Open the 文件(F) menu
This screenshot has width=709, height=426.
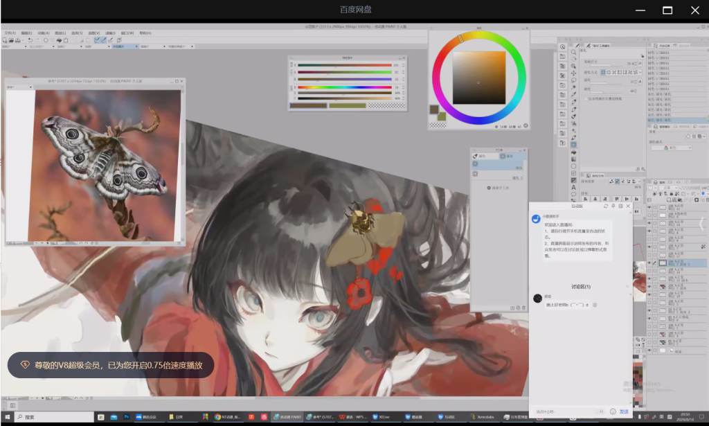point(10,33)
